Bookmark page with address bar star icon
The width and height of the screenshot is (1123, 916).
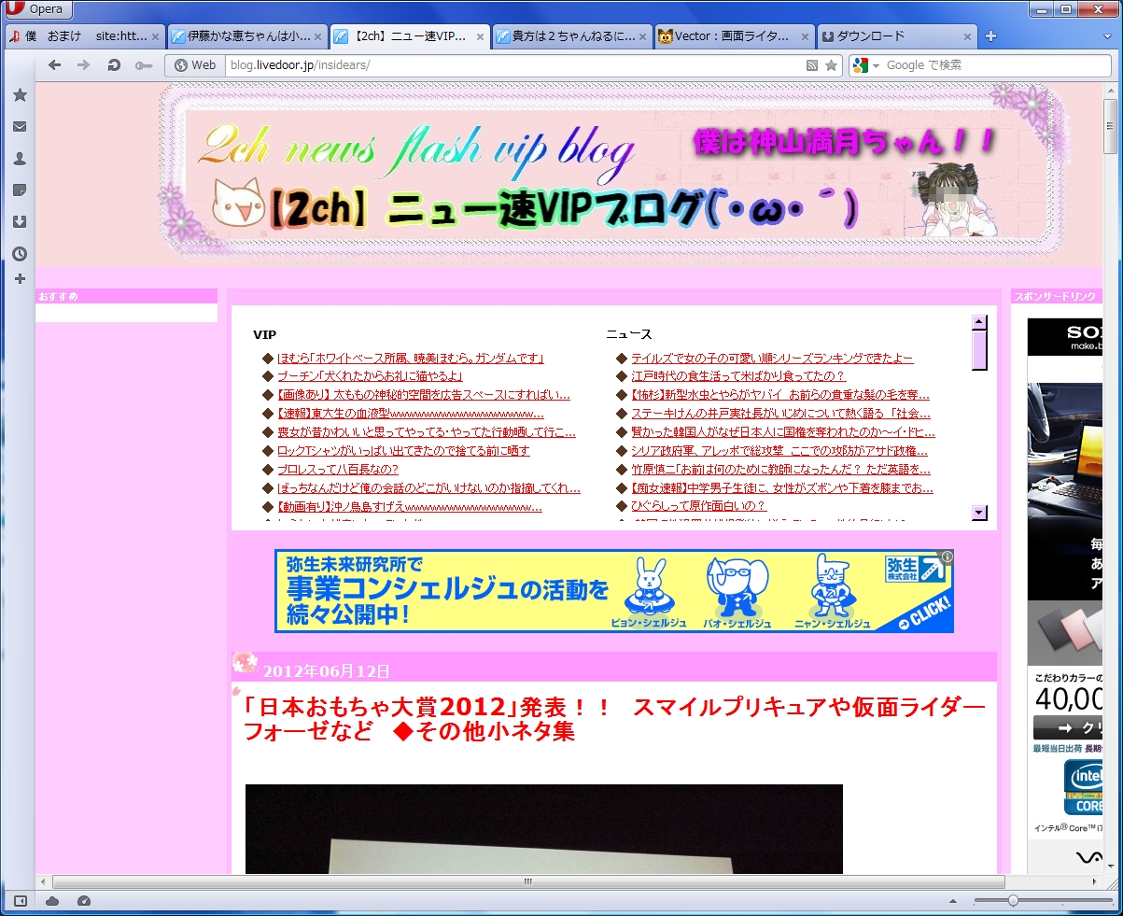[831, 65]
